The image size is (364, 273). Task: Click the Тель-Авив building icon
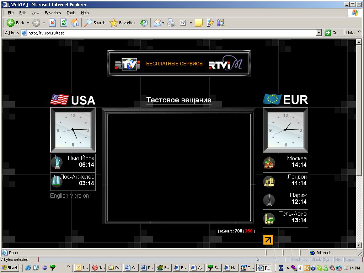(269, 219)
